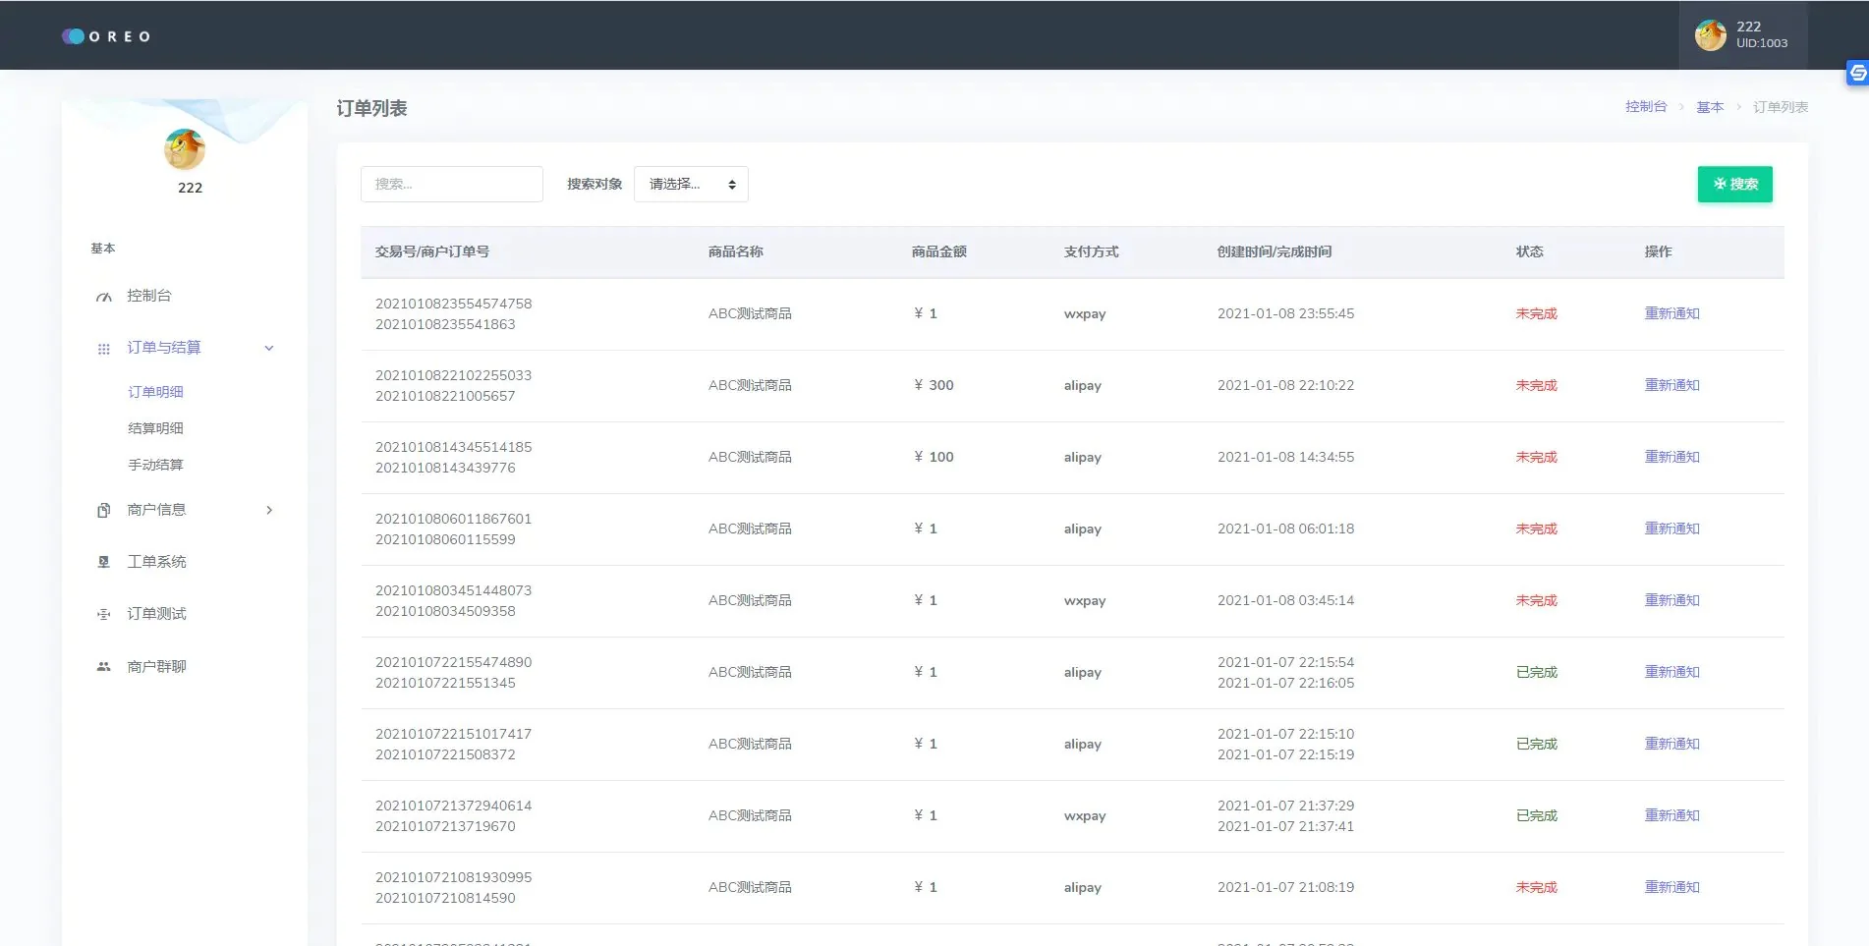Click the 订单与结算 grid icon
This screenshot has width=1869, height=946.
pyautogui.click(x=103, y=349)
